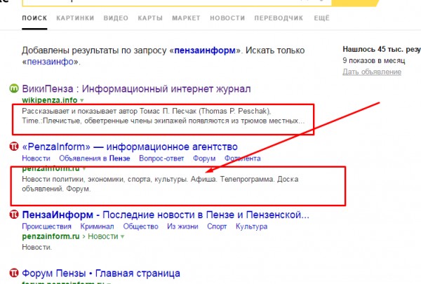Open the Дать объявление link
The image size is (421, 284).
click(x=372, y=72)
